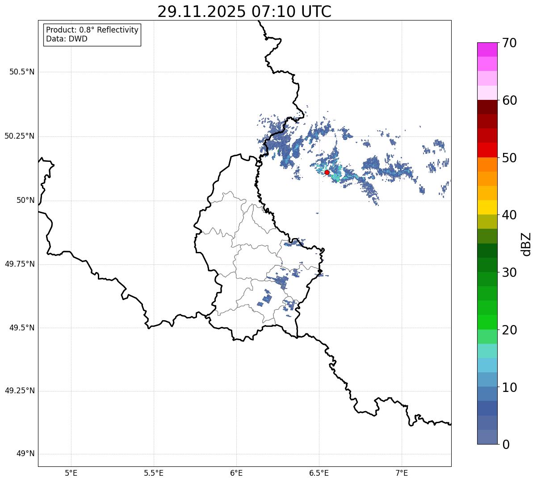
Task: Click the 50.5°N latitude label
Action: pos(22,72)
